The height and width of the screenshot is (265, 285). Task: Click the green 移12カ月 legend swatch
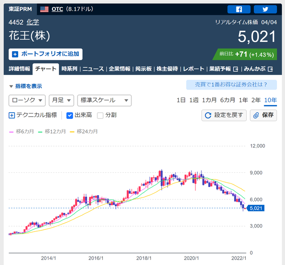(40, 132)
